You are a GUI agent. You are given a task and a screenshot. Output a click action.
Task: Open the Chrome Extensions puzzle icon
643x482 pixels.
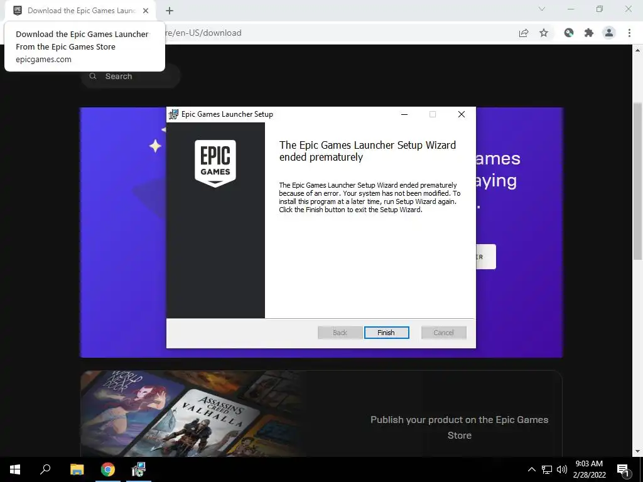[589, 33]
